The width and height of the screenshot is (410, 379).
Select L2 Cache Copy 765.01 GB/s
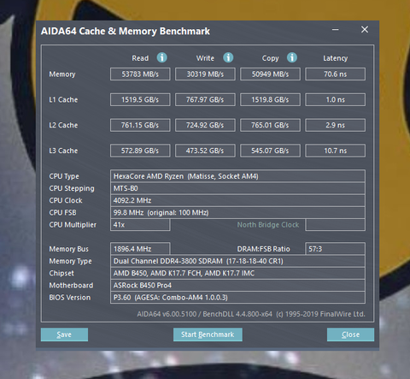coord(270,125)
